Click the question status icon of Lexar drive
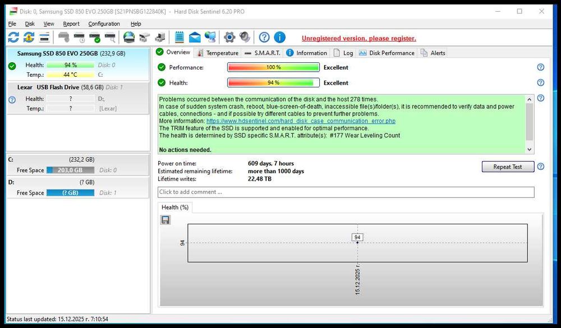This screenshot has height=328, width=561. [x=12, y=100]
